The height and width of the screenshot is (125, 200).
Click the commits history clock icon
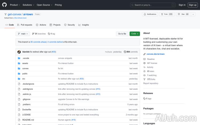tap(125, 52)
